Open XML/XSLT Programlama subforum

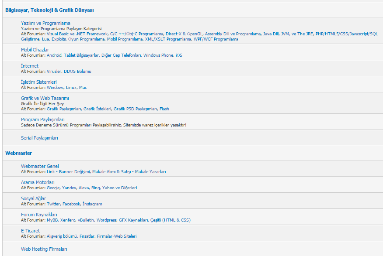coord(168,39)
